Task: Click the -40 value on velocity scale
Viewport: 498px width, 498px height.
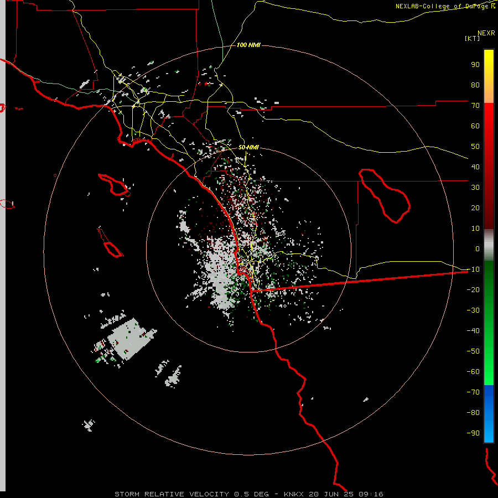Action: (473, 331)
